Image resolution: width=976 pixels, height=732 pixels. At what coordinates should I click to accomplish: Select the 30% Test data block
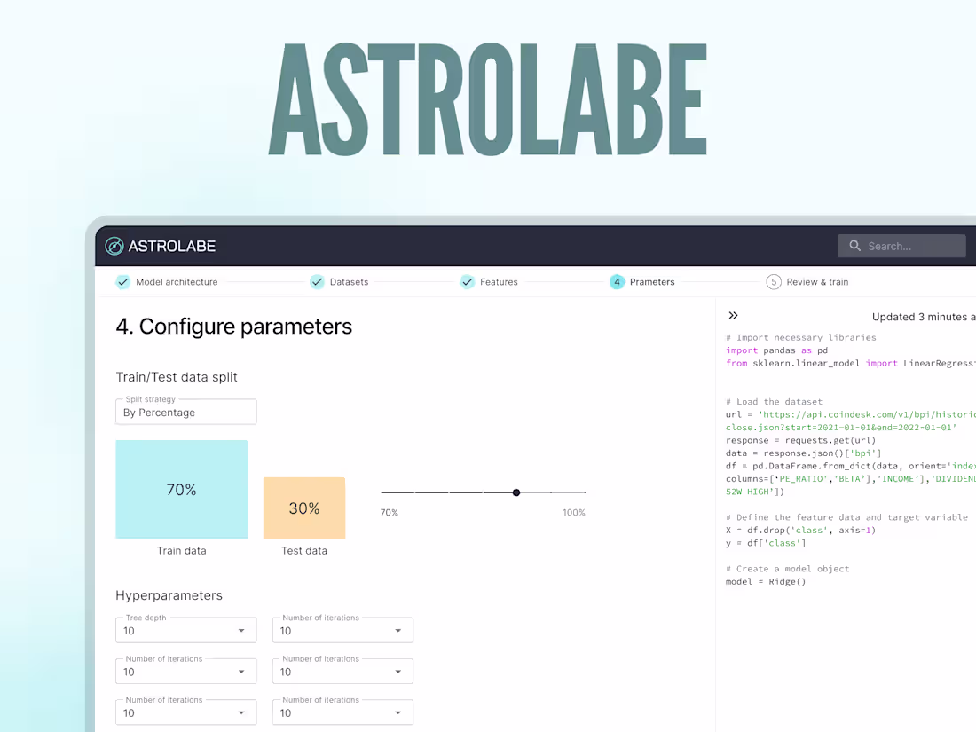click(x=304, y=508)
